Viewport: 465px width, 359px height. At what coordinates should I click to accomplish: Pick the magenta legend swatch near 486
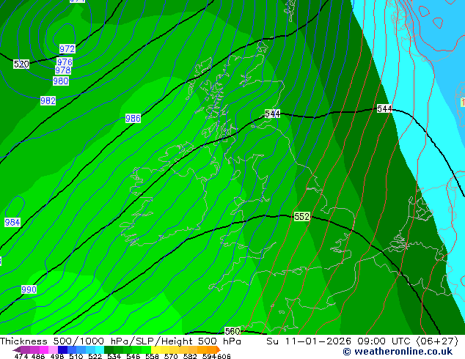(44, 349)
